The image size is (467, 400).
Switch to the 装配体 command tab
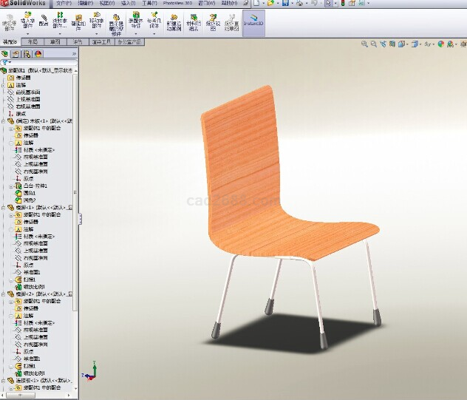11,43
